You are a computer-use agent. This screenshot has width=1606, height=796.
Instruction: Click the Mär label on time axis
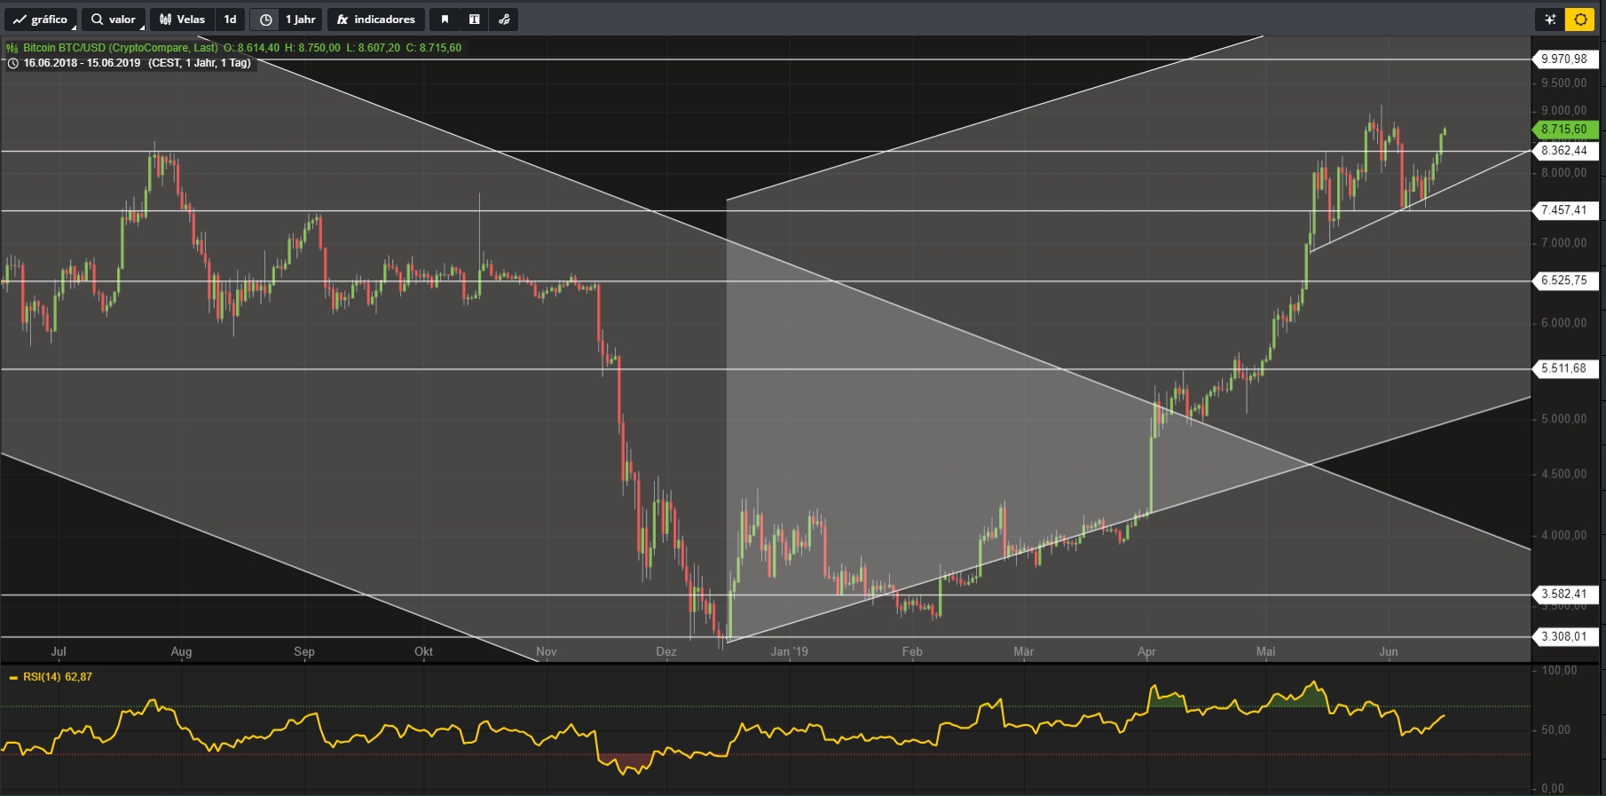pos(1024,651)
